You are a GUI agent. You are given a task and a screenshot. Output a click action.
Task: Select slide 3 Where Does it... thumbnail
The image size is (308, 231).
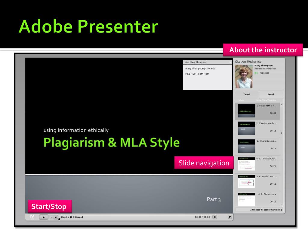247,146
